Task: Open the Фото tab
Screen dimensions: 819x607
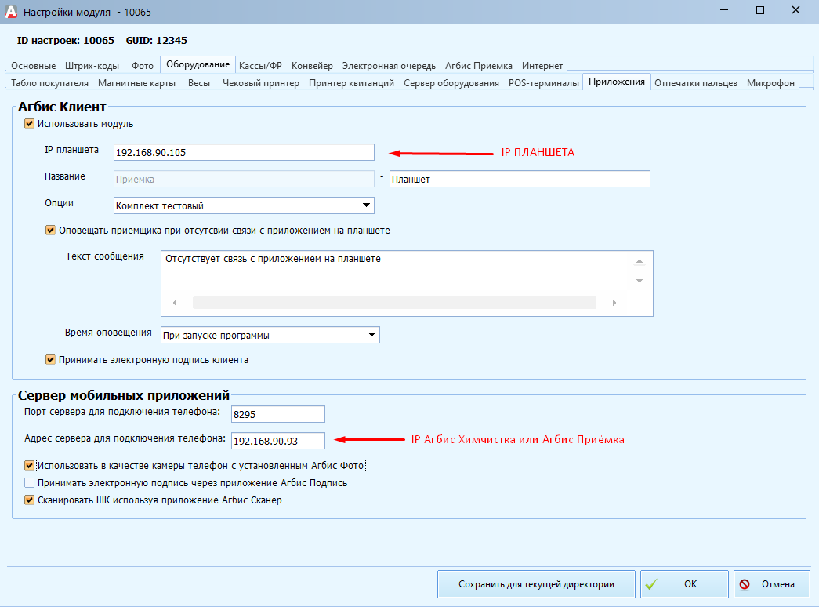Action: (143, 66)
